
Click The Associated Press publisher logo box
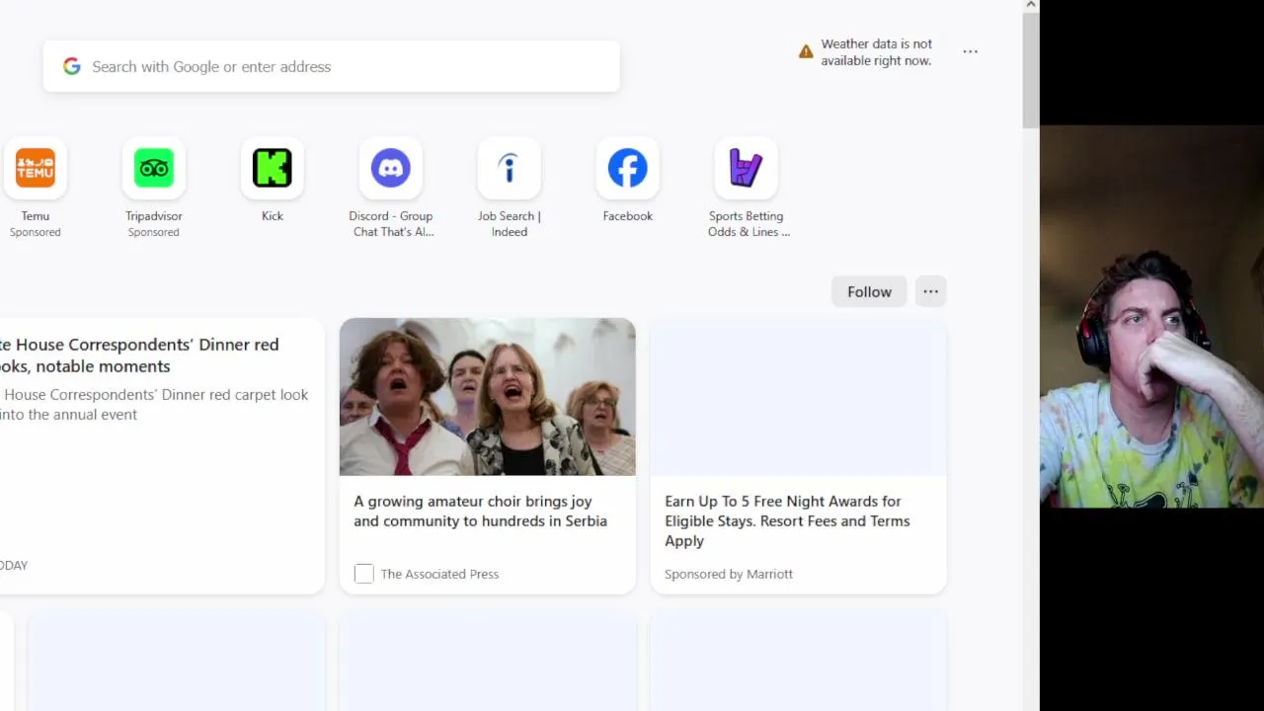(364, 574)
